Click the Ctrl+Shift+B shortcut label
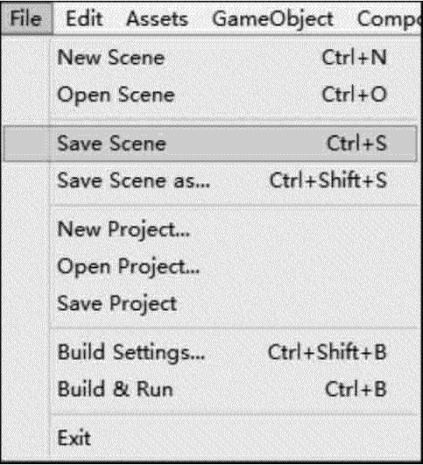Image resolution: width=423 pixels, height=465 pixels. 327,352
